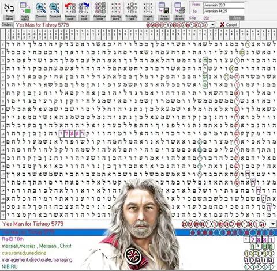Select the management, directorate, managing entry
Screen dimensions: 277x271
[x=37, y=260]
